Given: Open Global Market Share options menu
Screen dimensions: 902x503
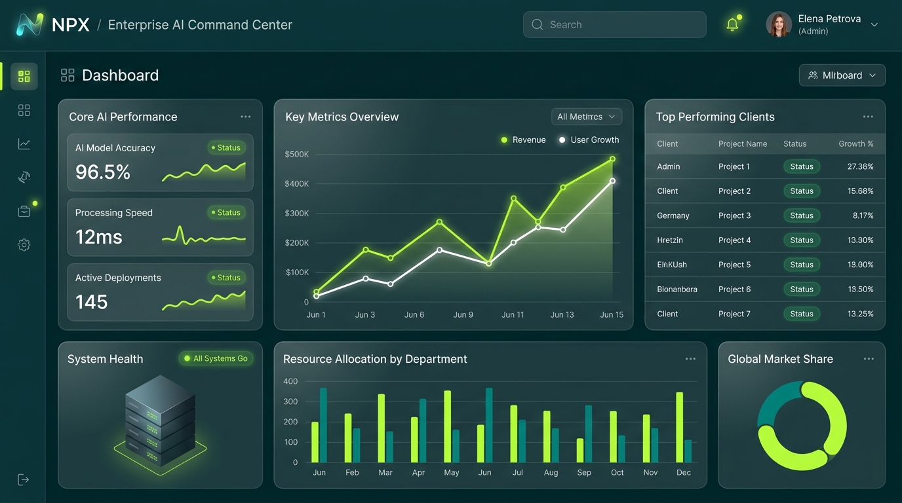Looking at the screenshot, I should [x=869, y=359].
